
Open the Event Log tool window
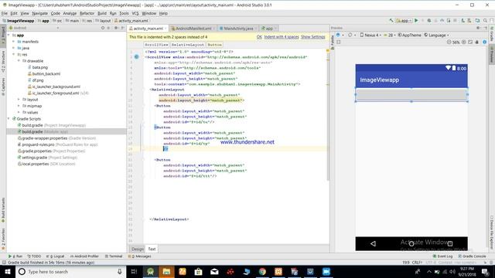(443, 256)
